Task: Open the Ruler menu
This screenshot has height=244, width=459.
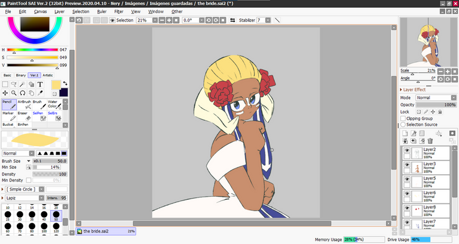Action: click(x=102, y=11)
